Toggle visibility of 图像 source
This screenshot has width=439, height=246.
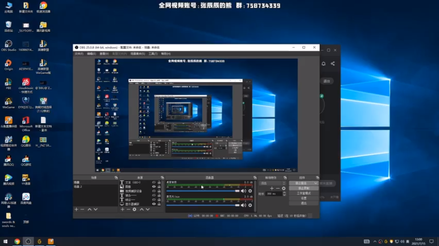point(154,186)
